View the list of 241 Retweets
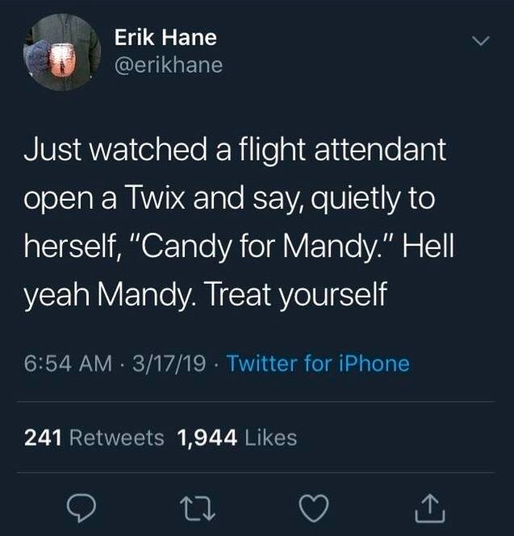 pyautogui.click(x=94, y=438)
